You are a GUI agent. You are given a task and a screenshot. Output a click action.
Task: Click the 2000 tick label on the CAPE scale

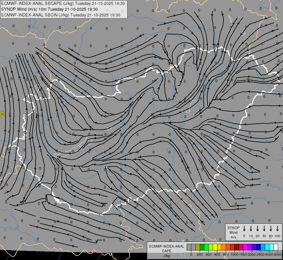point(252,255)
